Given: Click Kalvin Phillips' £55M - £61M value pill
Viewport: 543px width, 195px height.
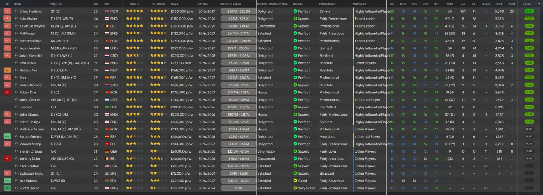Looking at the screenshot, I should click(238, 122).
